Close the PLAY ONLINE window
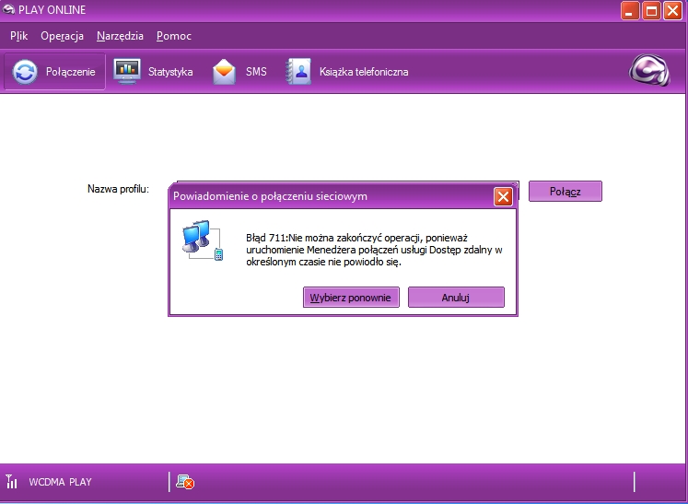This screenshot has height=504, width=688. [672, 10]
